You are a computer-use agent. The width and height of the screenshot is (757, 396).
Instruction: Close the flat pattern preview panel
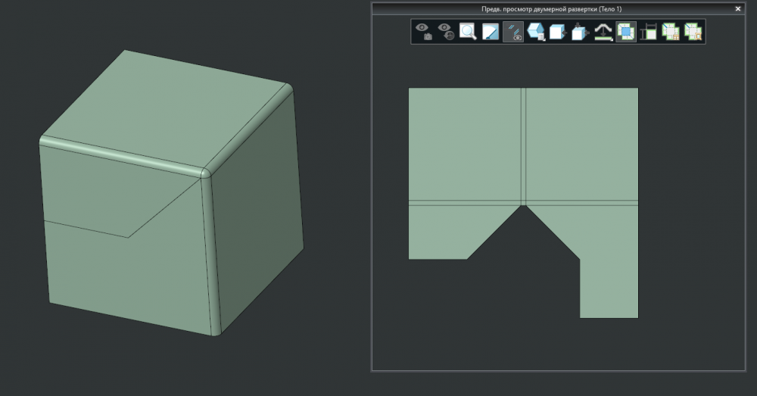click(x=738, y=8)
